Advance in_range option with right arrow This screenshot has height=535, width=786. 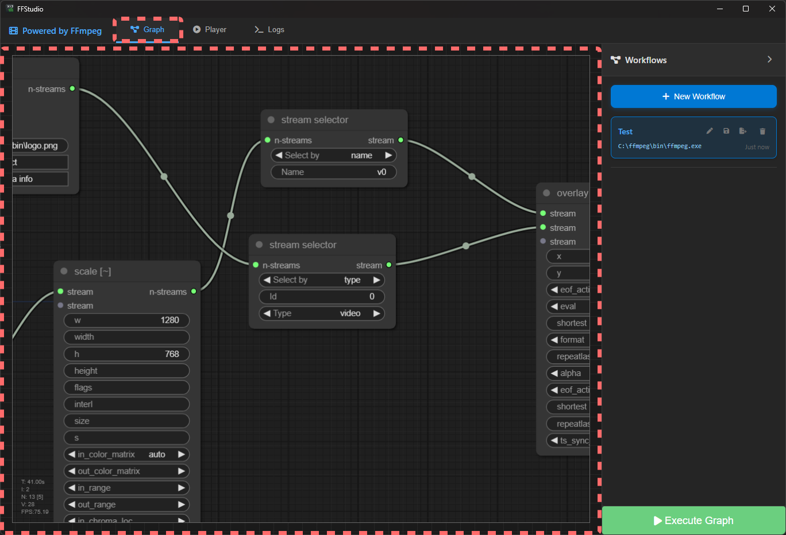pyautogui.click(x=182, y=487)
